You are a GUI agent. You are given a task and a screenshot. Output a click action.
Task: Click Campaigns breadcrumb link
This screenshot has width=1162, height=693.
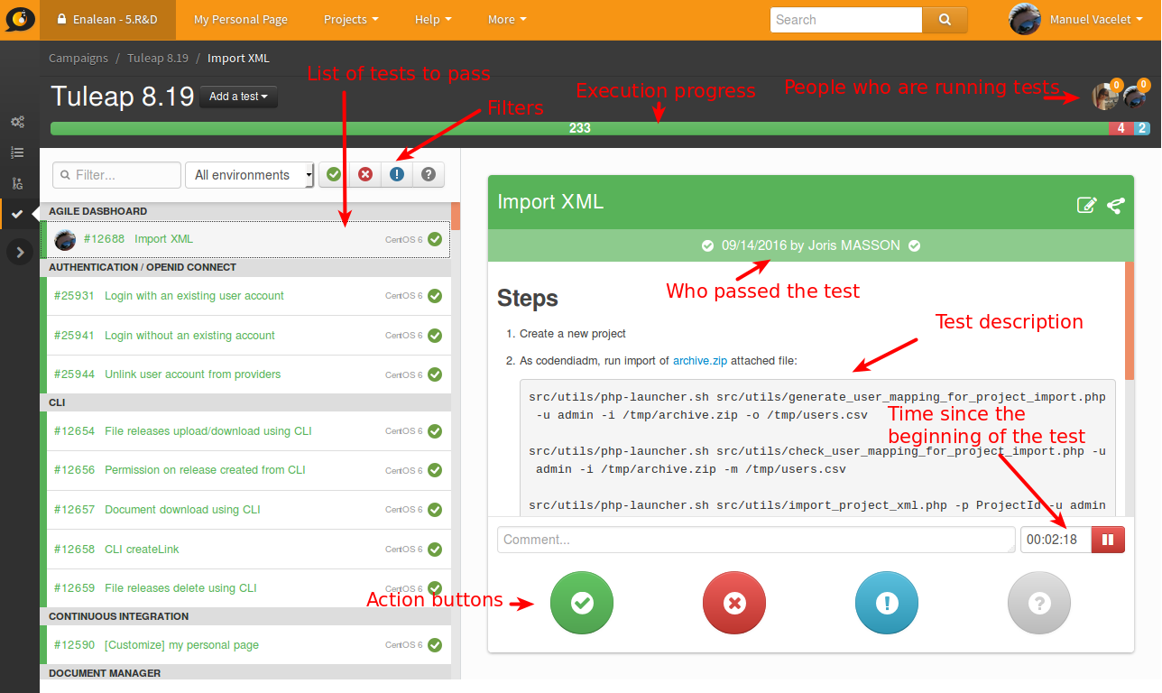(78, 58)
